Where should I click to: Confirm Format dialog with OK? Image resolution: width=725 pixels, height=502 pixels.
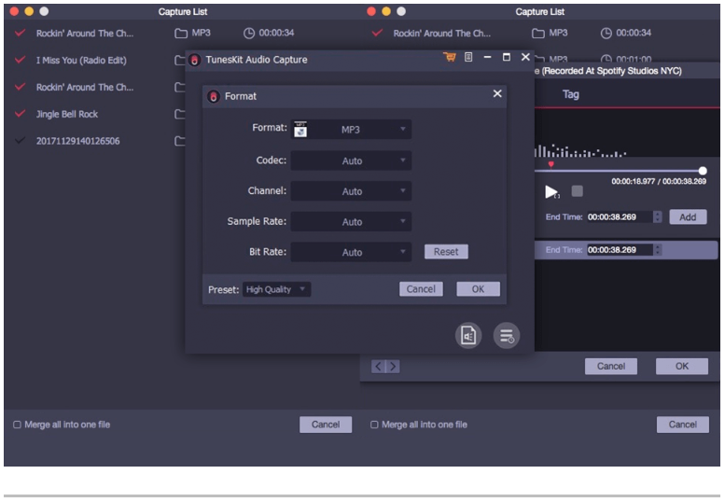tap(478, 289)
